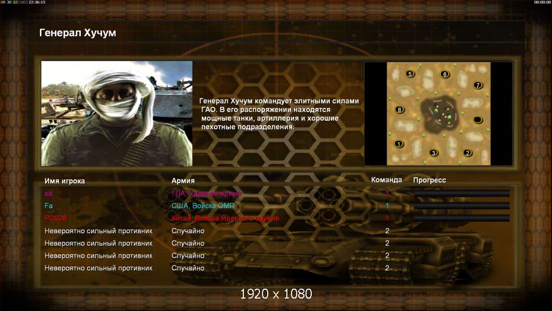Viewport: 552px width, 311px height.
Task: Click the FPS and clock overlay top-left
Action: 23,2
